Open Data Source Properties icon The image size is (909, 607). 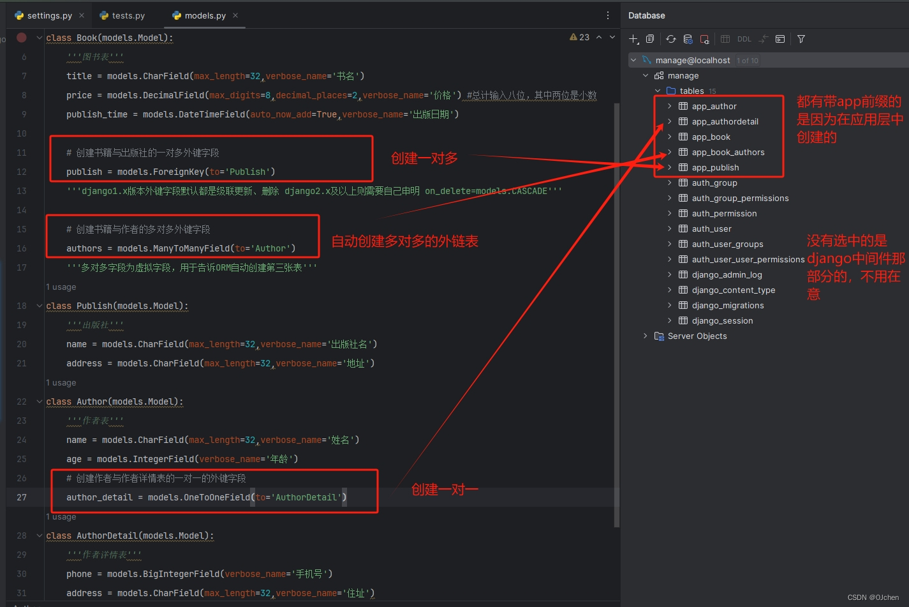pyautogui.click(x=688, y=39)
